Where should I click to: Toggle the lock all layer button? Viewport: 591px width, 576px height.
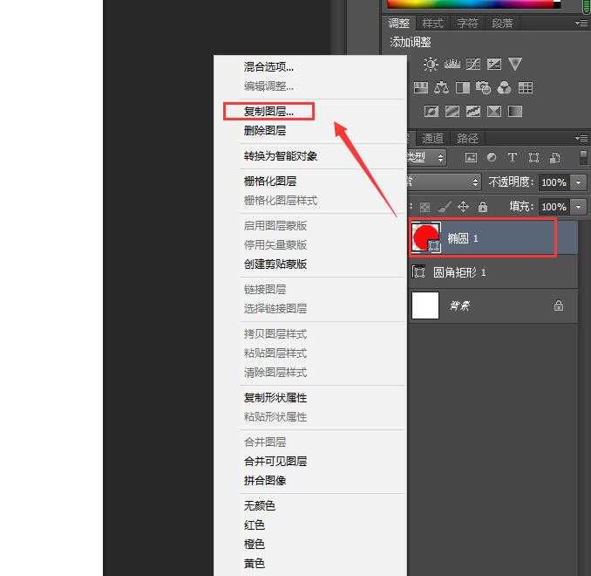(482, 207)
